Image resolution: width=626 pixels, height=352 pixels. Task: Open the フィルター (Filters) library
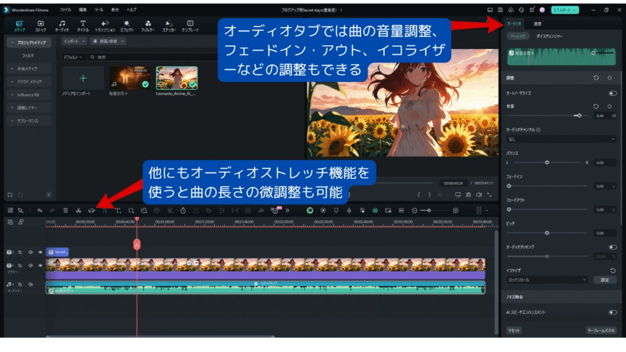[148, 26]
